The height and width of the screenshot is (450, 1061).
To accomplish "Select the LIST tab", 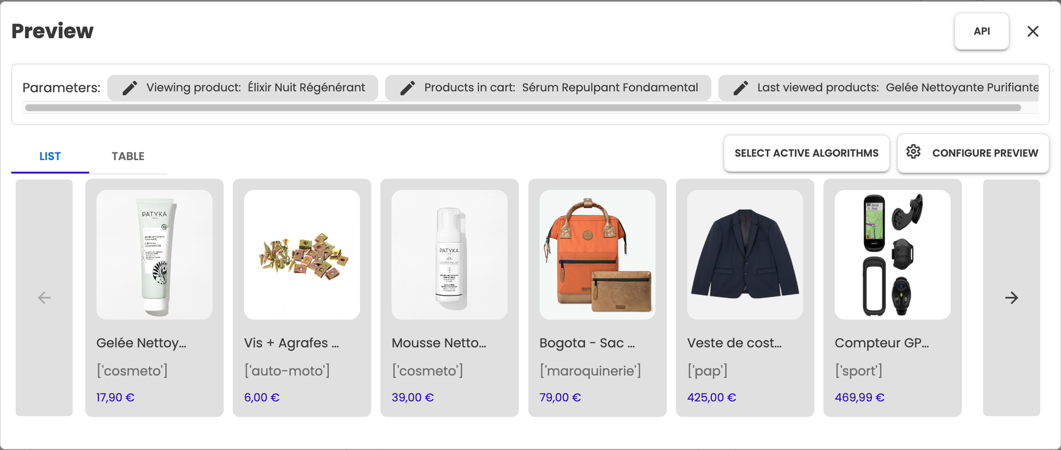I will tap(50, 156).
